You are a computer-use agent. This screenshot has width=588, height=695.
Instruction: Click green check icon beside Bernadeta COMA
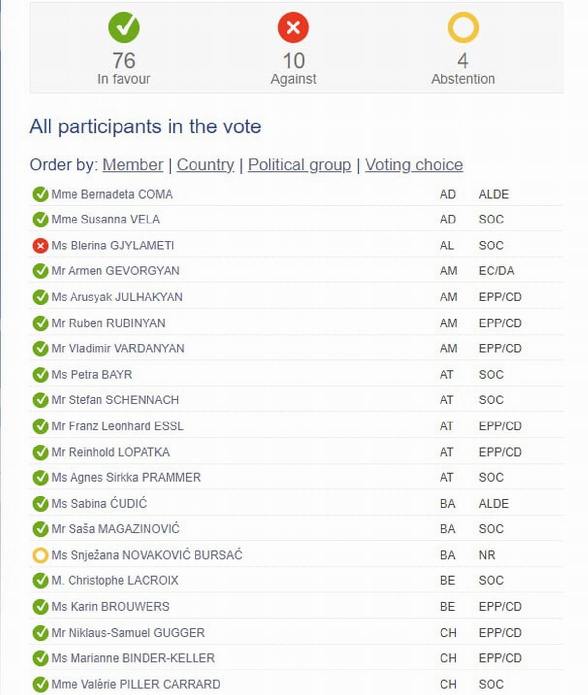(40, 194)
